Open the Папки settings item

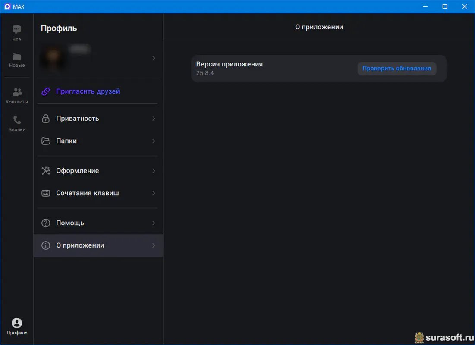(x=98, y=141)
